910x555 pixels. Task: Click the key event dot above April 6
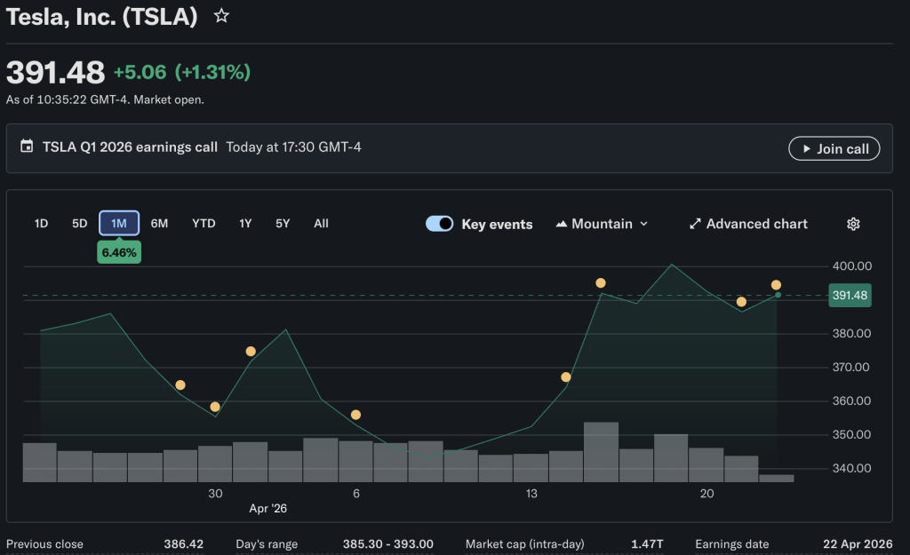tap(355, 415)
